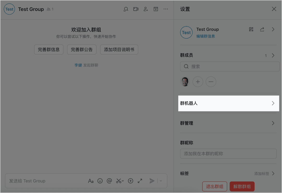The width and height of the screenshot is (282, 193).
Task: Click the 编辑群信息 link
Action: coord(205,36)
